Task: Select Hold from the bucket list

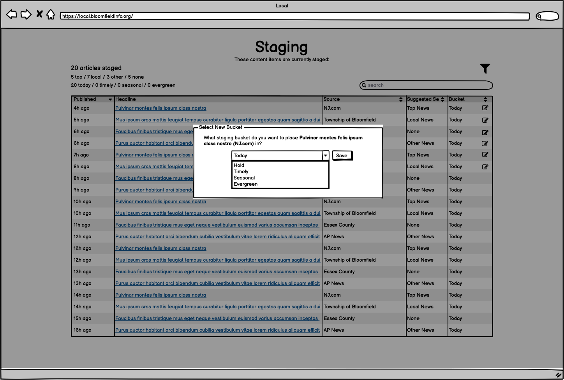Action: 239,165
